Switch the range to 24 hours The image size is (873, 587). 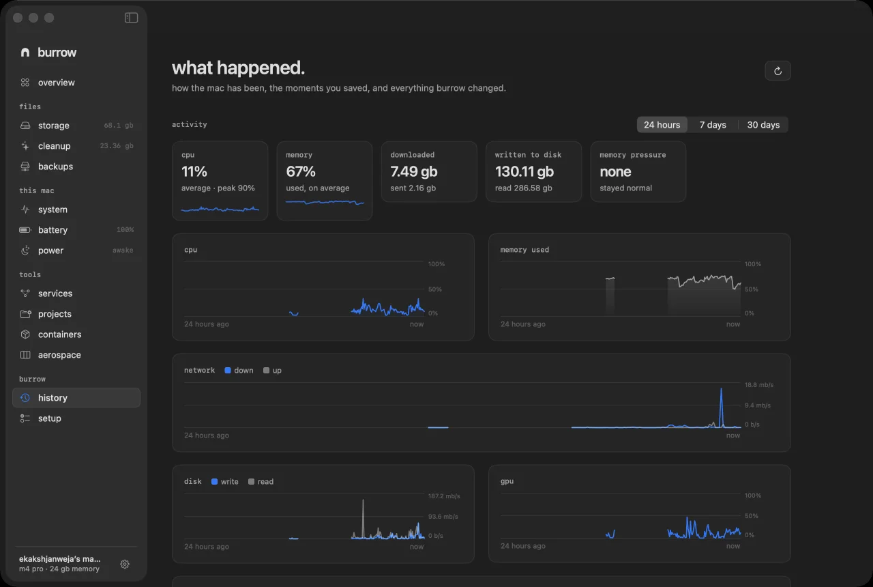(x=662, y=125)
